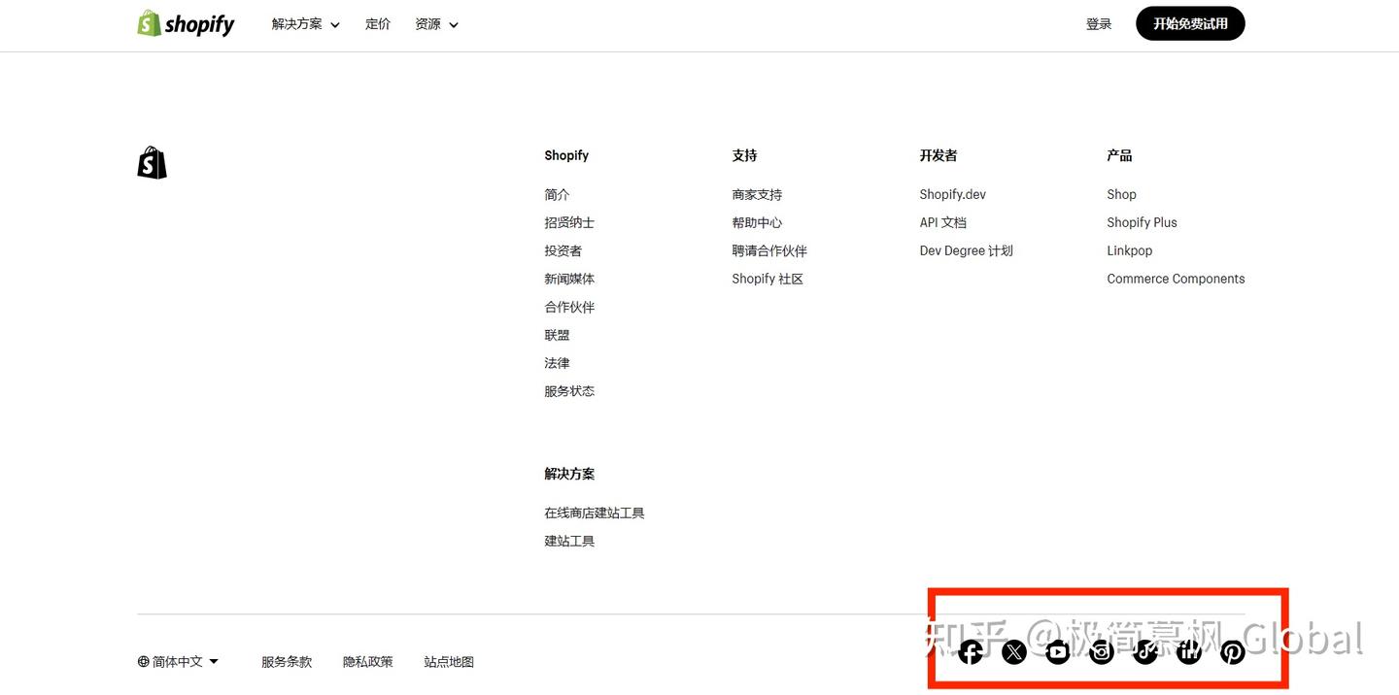Open the 聘请合作伙伴 link
Image resolution: width=1399 pixels, height=695 pixels.
(769, 251)
